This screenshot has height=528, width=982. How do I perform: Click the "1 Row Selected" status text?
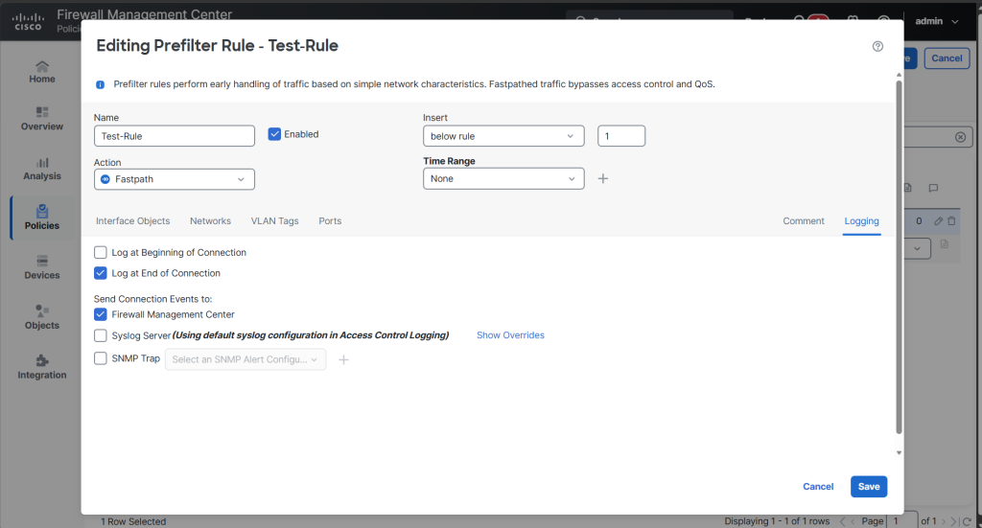(x=133, y=521)
